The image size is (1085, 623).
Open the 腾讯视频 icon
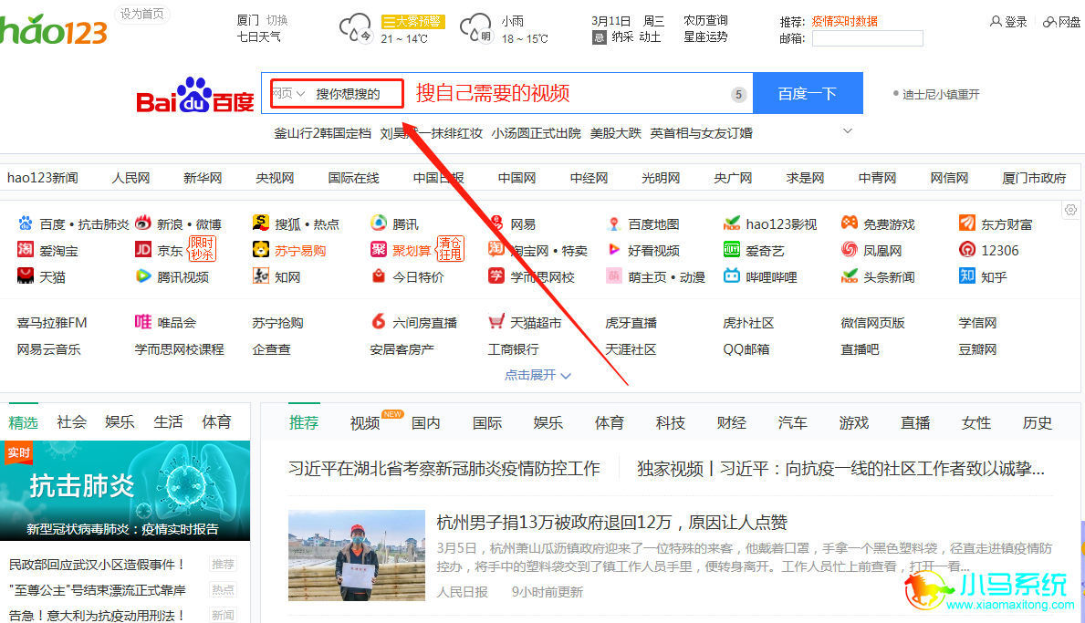click(x=143, y=275)
